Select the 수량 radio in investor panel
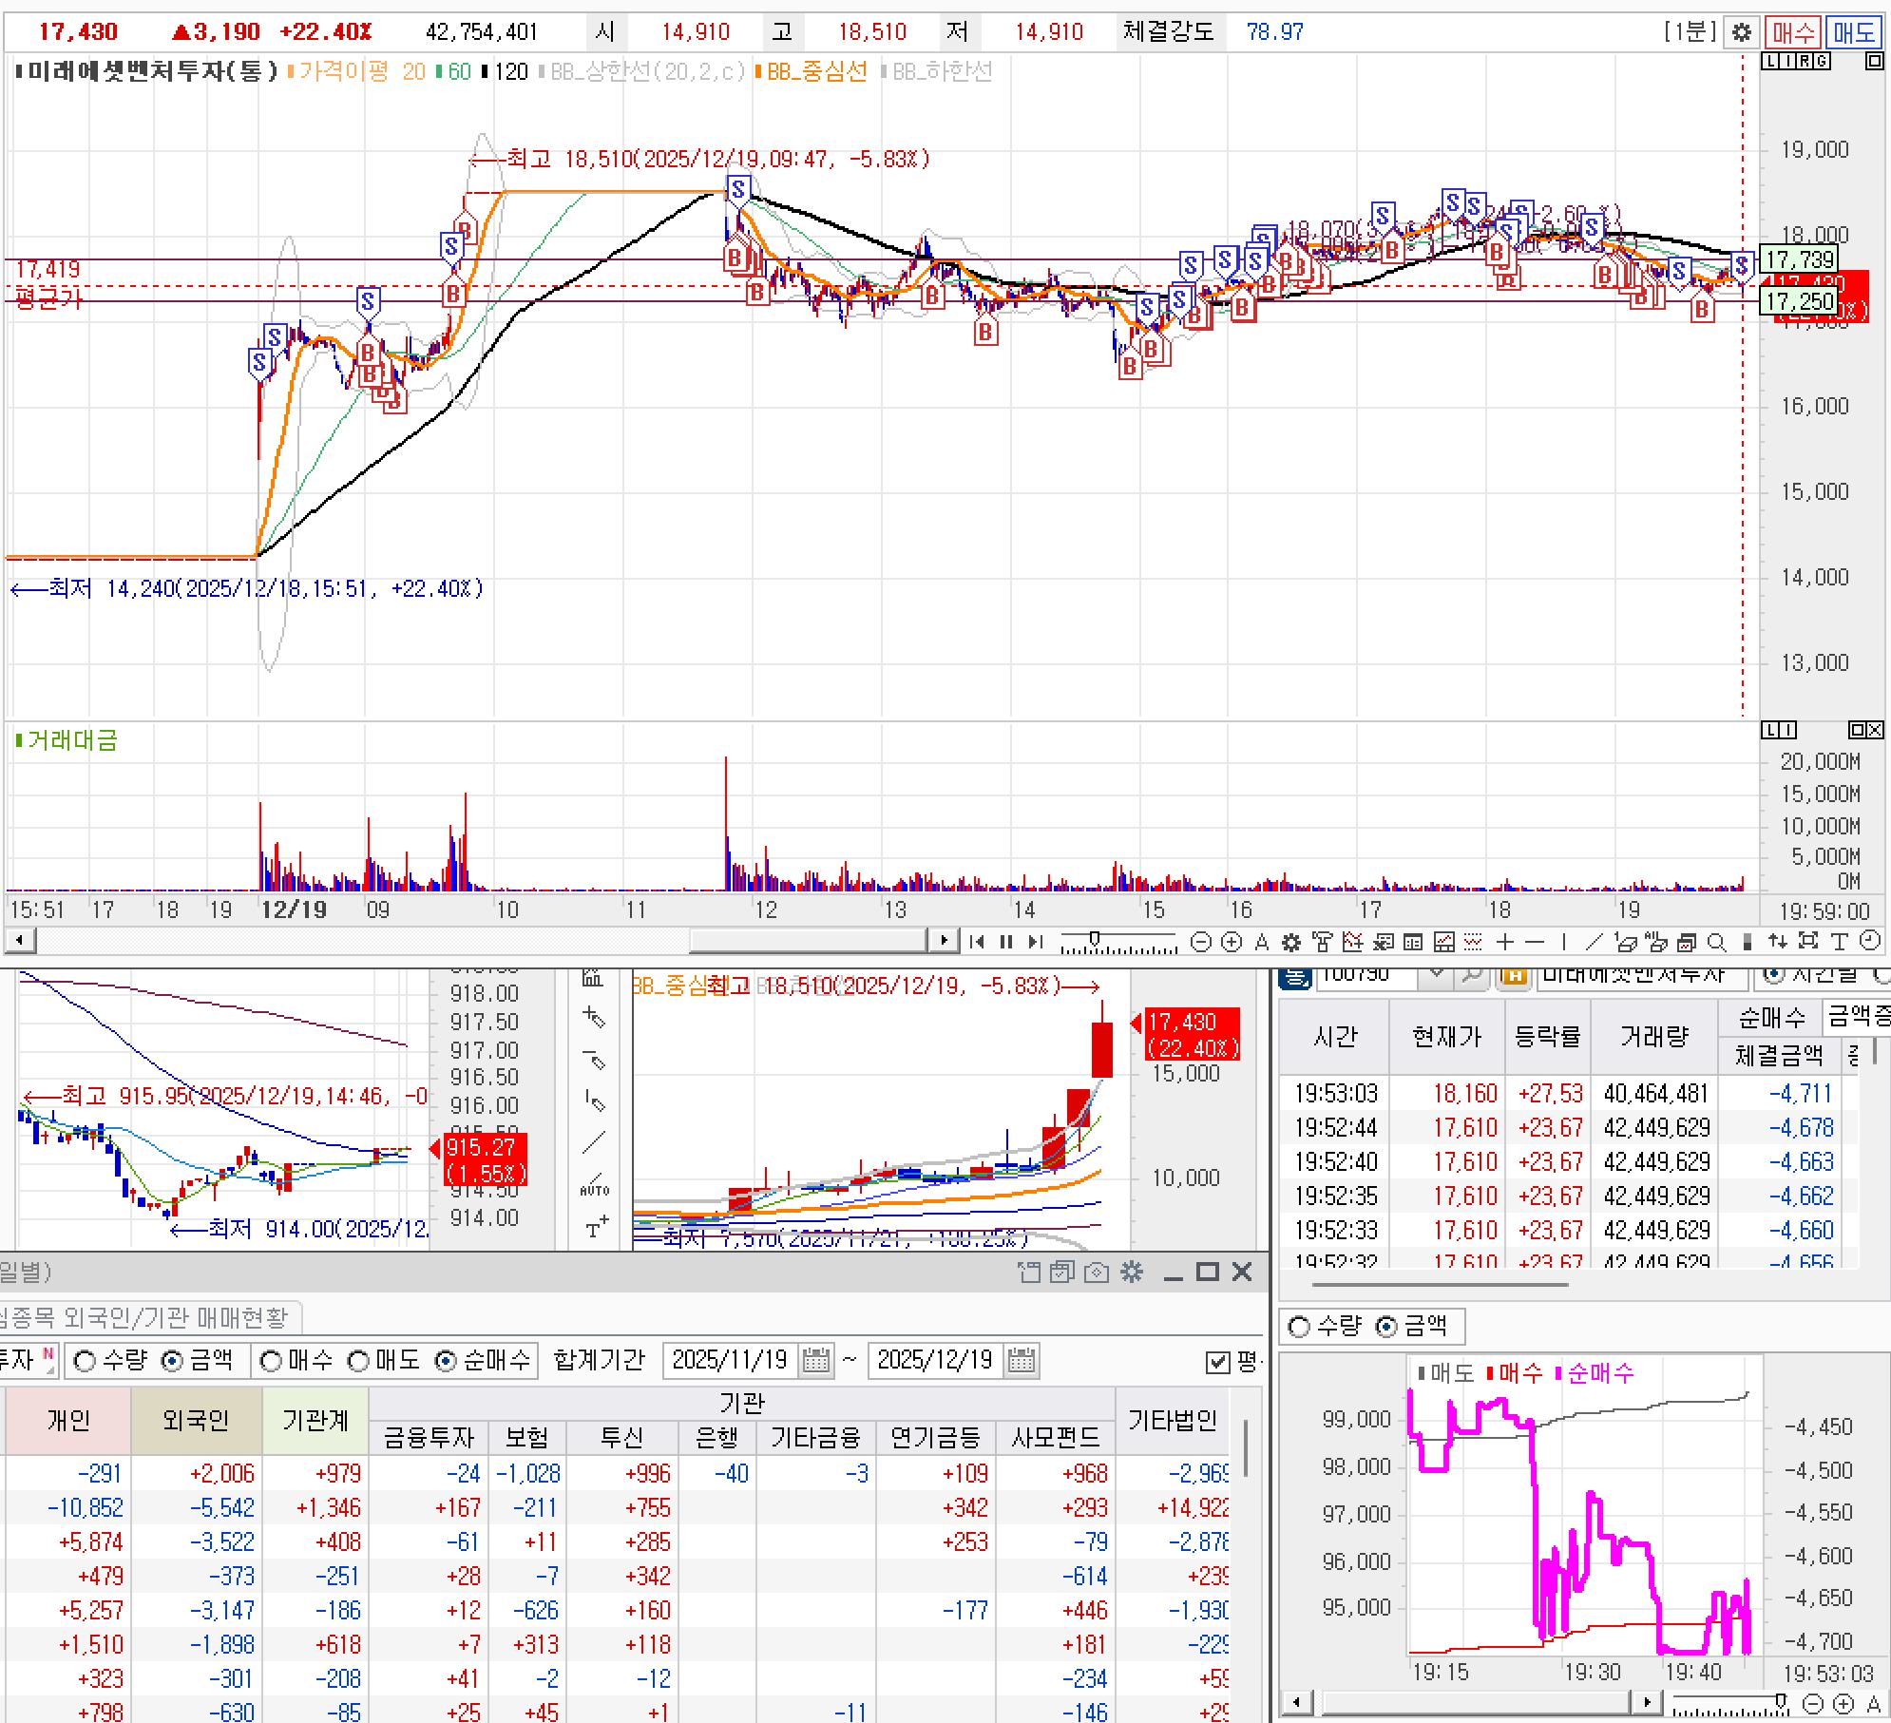The height and width of the screenshot is (1723, 1891). (85, 1361)
